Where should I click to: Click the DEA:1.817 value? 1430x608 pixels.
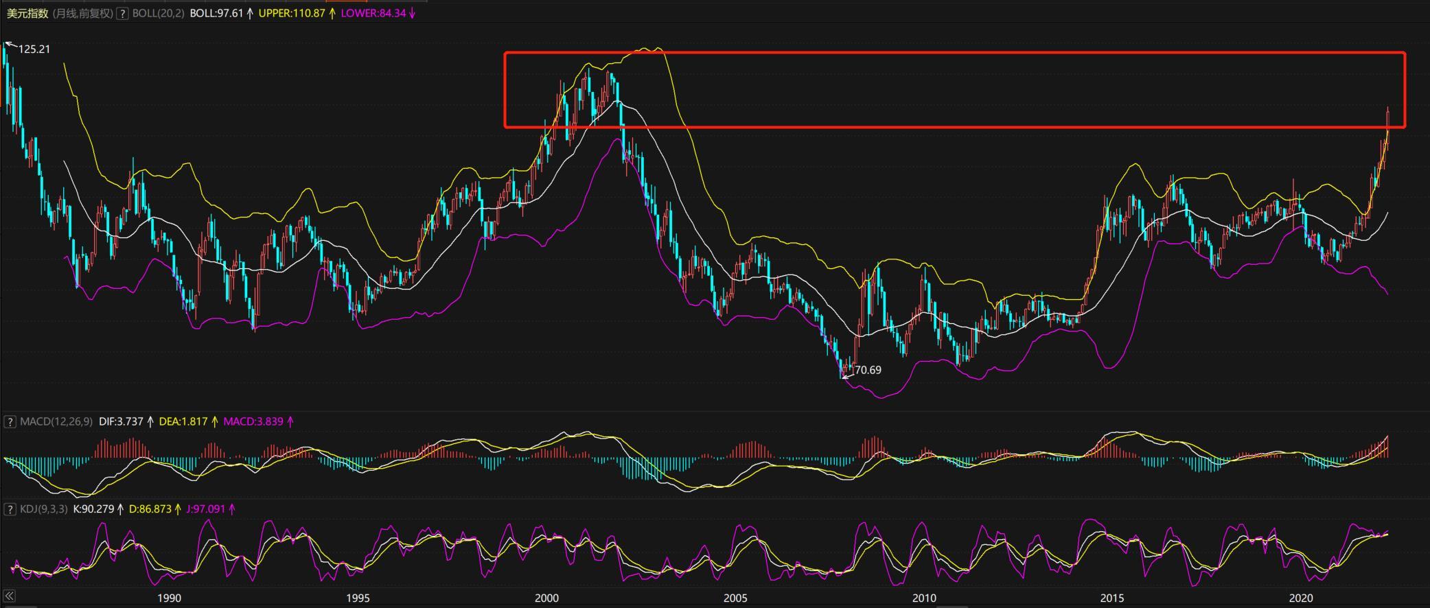pyautogui.click(x=183, y=421)
